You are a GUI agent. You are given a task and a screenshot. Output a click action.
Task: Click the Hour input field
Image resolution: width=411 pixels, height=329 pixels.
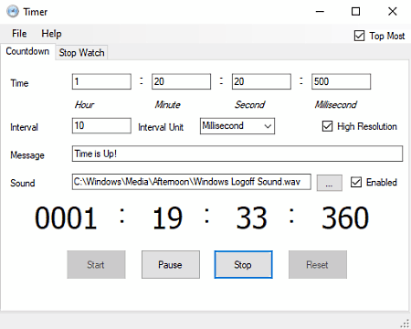101,81
